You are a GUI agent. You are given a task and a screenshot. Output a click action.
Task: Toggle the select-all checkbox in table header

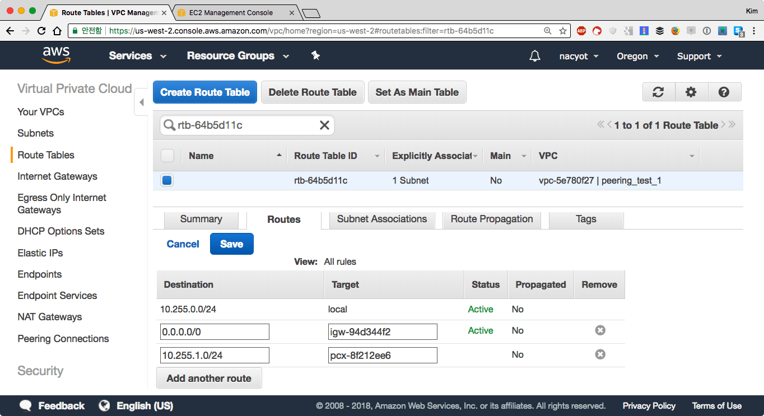(x=167, y=156)
